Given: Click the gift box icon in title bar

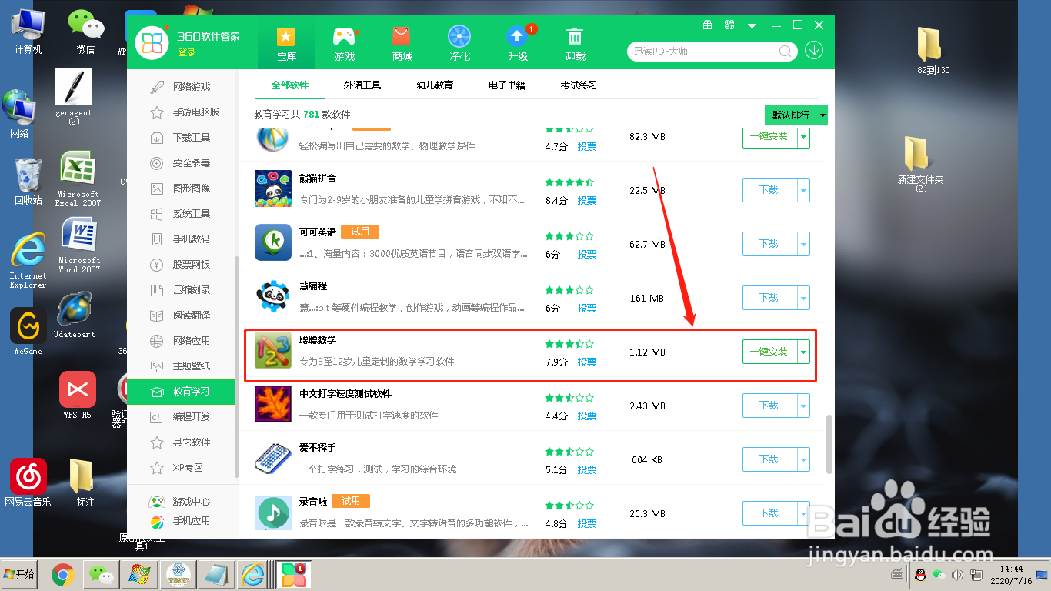Looking at the screenshot, I should pos(708,25).
